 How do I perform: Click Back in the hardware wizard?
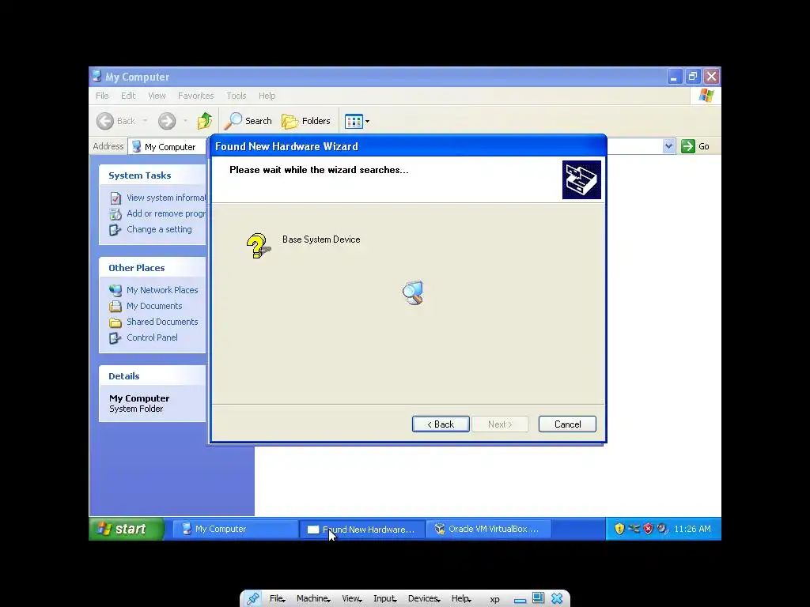tap(441, 424)
